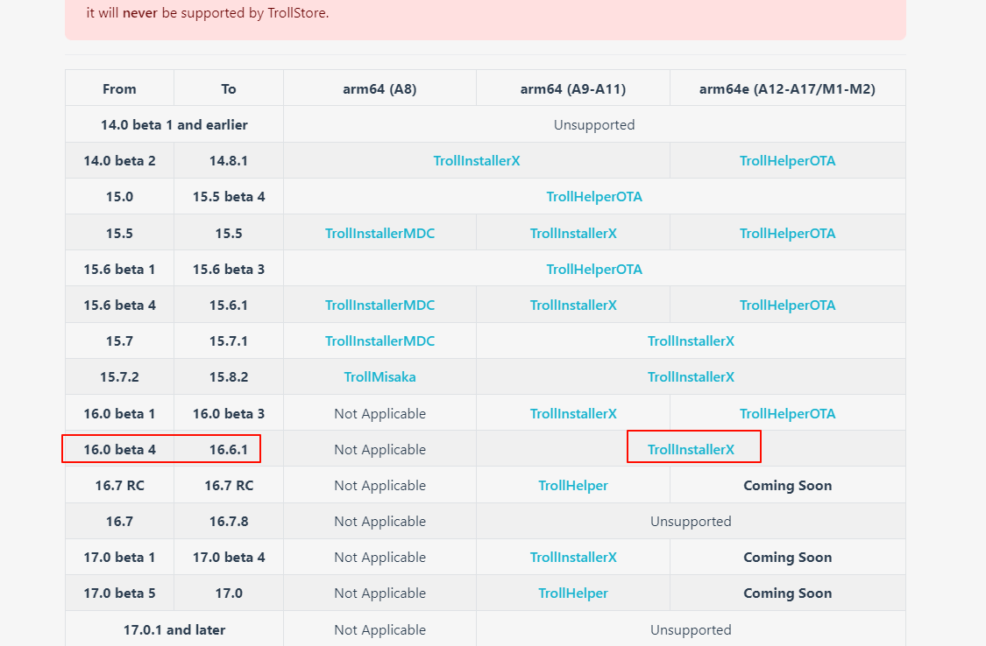
Task: Click the "16.0 beta 4" cell
Action: [119, 450]
